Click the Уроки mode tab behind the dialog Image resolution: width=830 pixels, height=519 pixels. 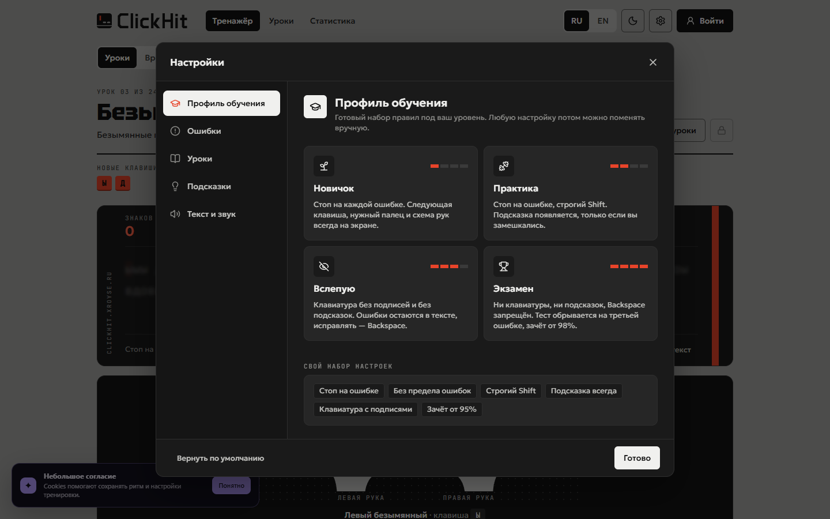(x=117, y=58)
